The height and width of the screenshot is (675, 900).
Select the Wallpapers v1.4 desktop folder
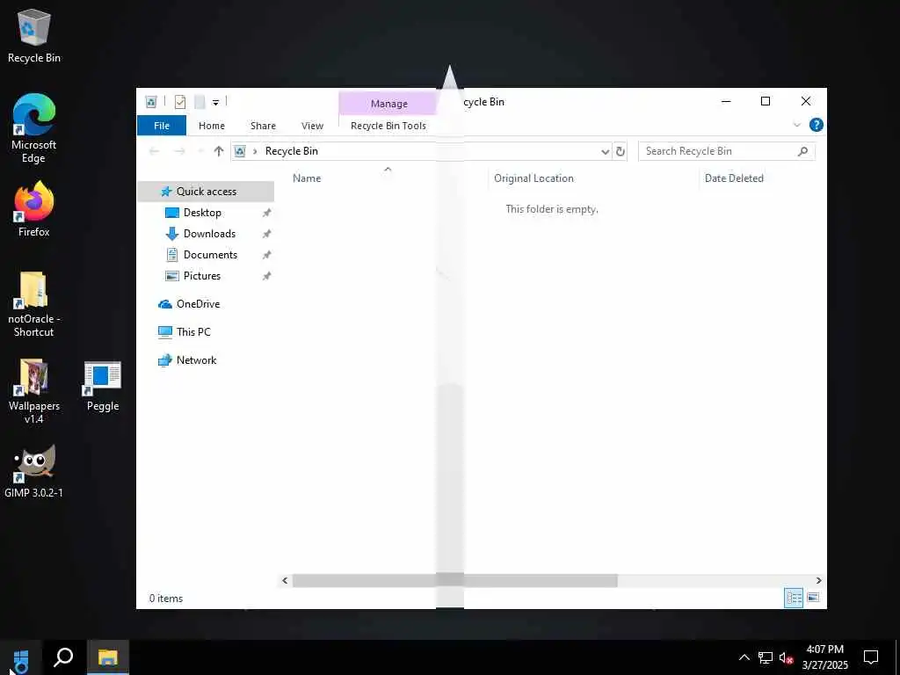point(34,391)
